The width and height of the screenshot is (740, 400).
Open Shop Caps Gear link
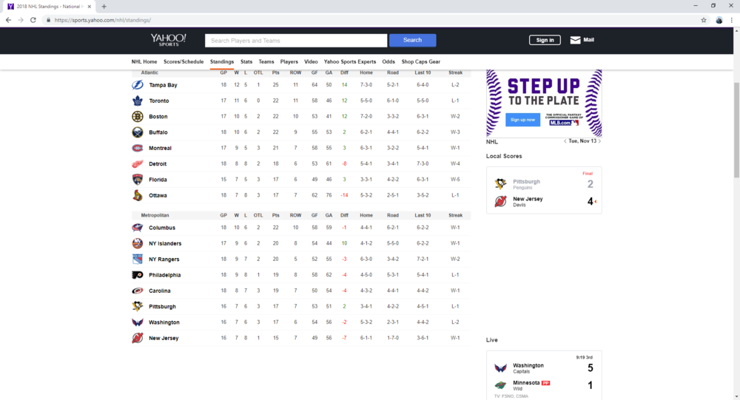coord(421,62)
